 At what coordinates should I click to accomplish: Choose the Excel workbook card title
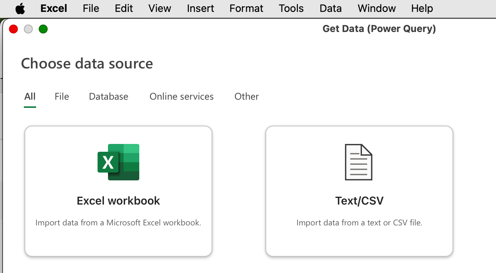(x=118, y=201)
